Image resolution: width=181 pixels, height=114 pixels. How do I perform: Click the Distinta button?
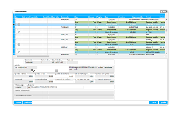pos(18,102)
